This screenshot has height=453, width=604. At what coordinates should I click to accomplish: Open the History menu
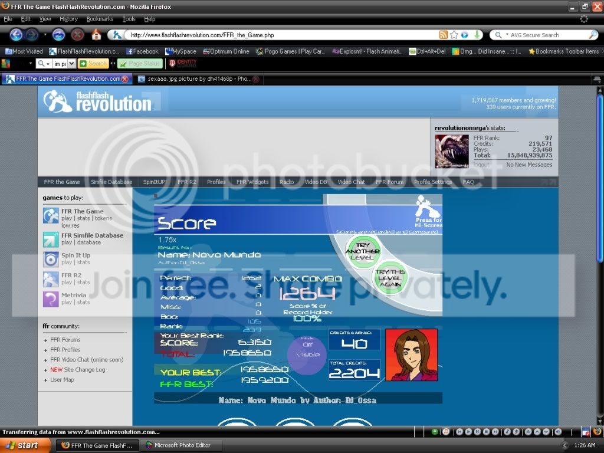point(68,19)
